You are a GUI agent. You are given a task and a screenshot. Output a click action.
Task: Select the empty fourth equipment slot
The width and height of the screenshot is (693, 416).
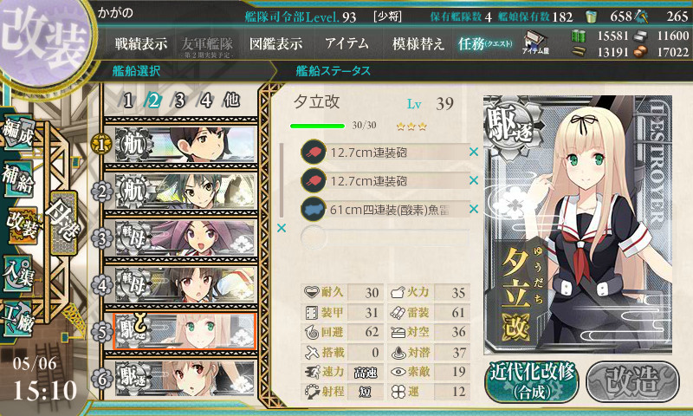(x=385, y=237)
